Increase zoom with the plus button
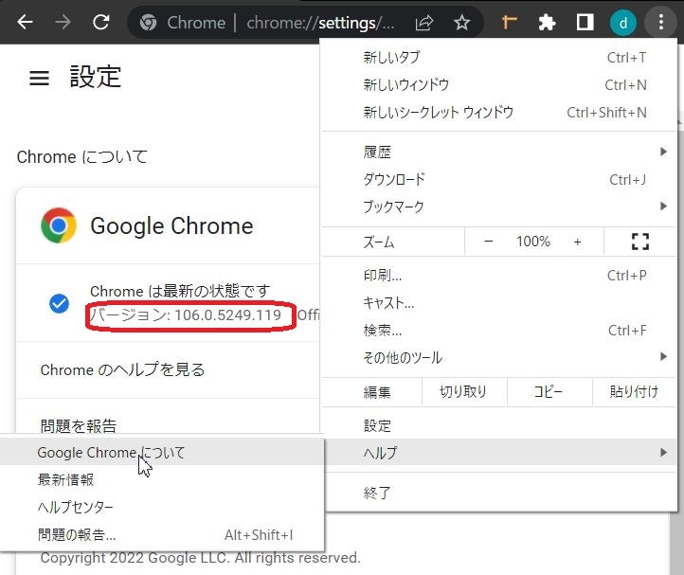The image size is (684, 575). 577,242
